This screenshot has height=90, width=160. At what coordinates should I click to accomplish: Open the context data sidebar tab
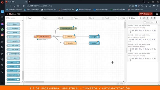(155, 18)
